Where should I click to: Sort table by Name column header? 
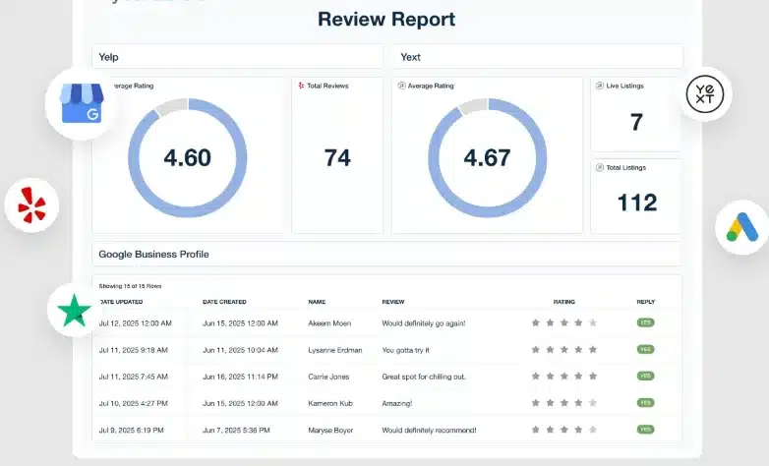pos(317,302)
